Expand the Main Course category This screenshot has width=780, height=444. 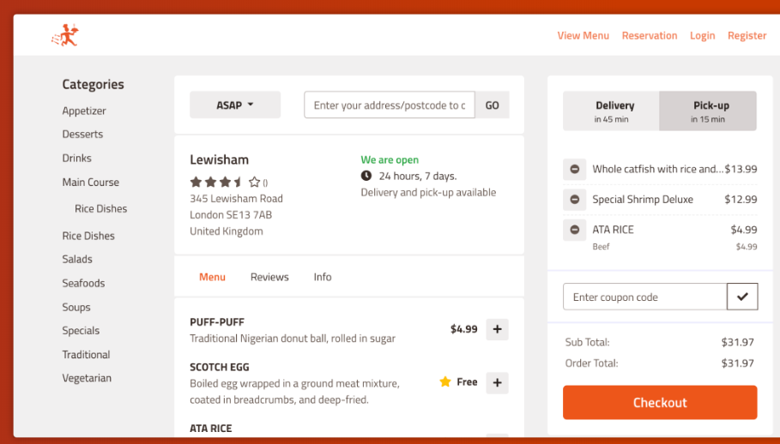click(90, 183)
